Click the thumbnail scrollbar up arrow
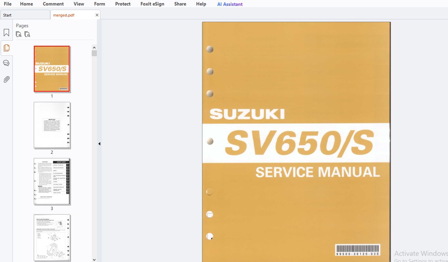 click(x=94, y=47)
